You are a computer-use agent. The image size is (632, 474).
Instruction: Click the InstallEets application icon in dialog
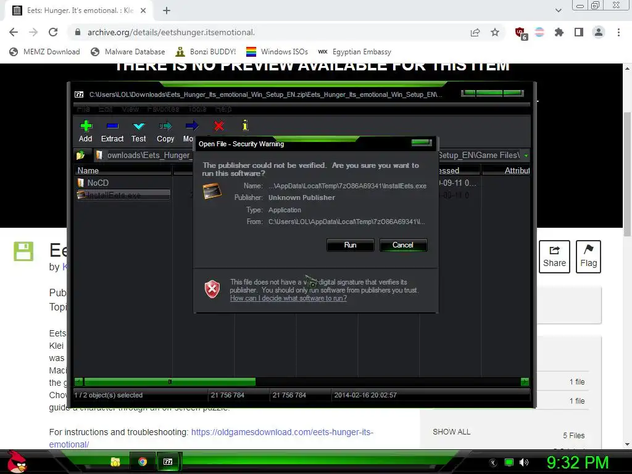[212, 191]
